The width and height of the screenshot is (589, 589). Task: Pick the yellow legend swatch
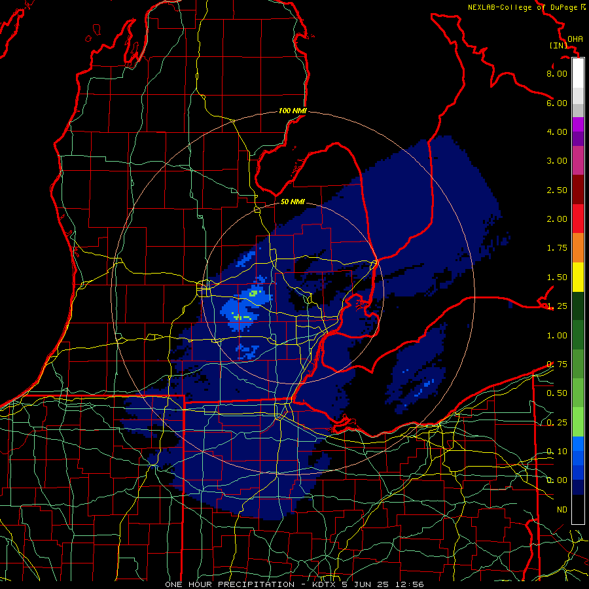(578, 277)
